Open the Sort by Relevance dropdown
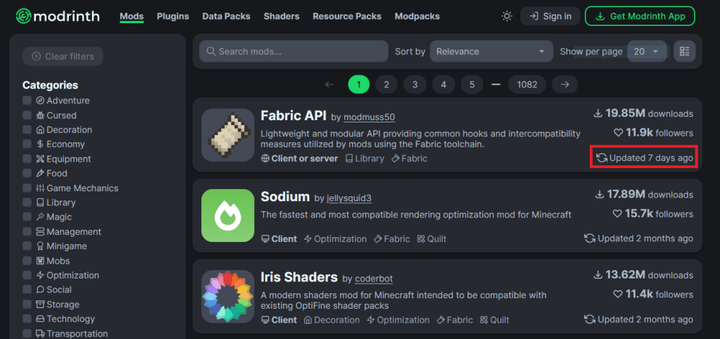Viewport: 720px width, 339px height. click(x=491, y=51)
